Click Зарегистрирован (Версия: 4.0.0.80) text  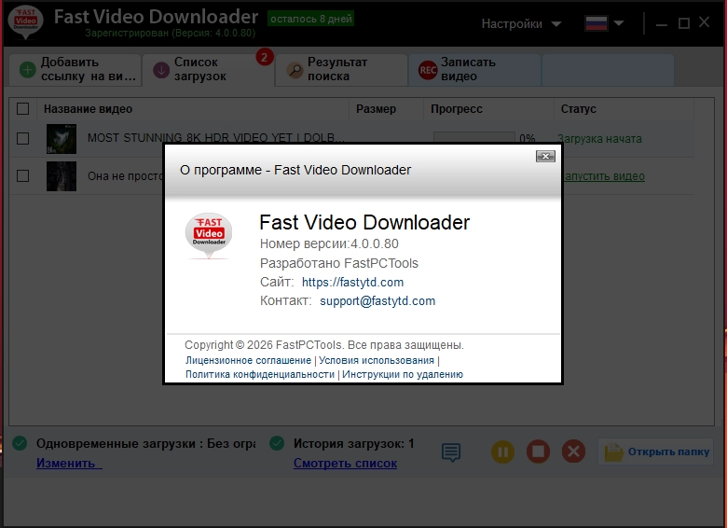pyautogui.click(x=171, y=33)
